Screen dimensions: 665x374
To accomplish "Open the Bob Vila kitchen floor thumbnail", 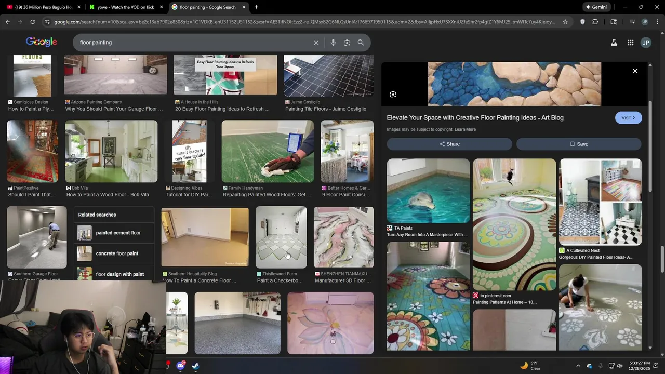I will (x=111, y=152).
